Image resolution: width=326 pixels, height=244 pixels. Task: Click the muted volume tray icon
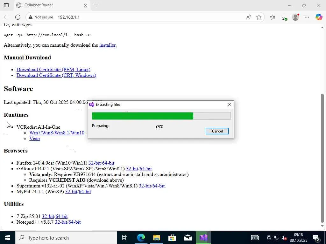pyautogui.click(x=284, y=238)
